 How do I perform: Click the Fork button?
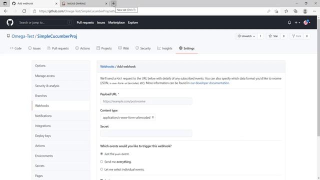click(296, 36)
